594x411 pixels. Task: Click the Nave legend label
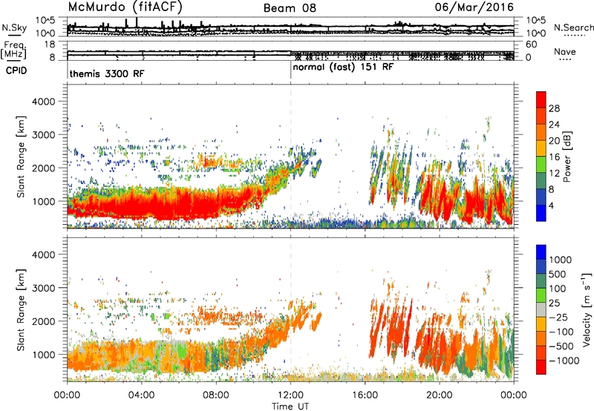pyautogui.click(x=565, y=51)
